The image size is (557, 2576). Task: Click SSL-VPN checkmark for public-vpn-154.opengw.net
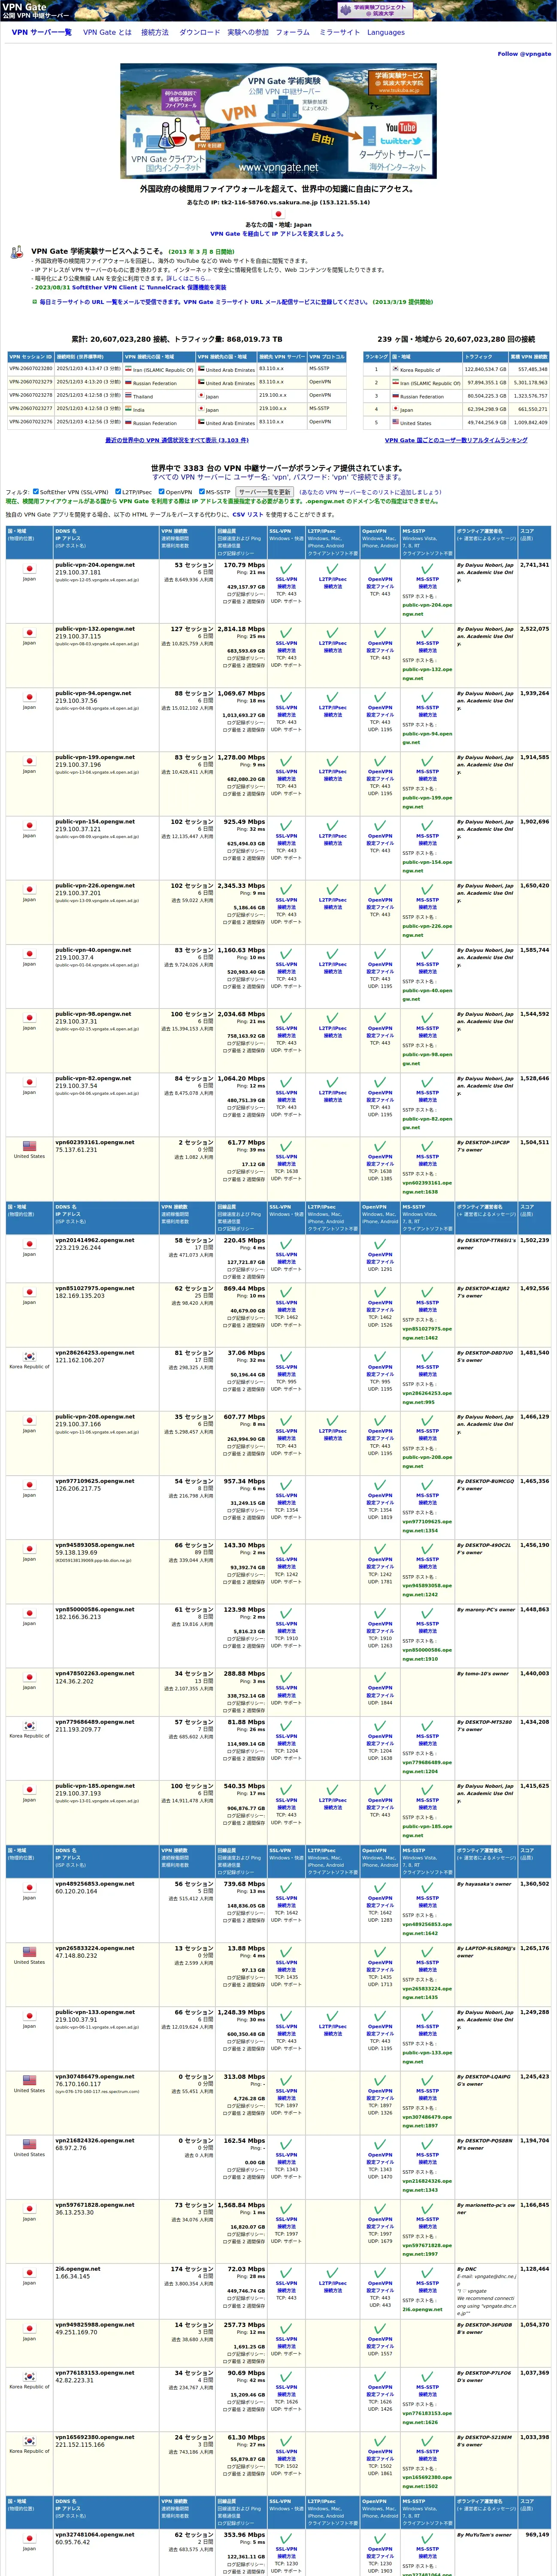click(x=286, y=825)
